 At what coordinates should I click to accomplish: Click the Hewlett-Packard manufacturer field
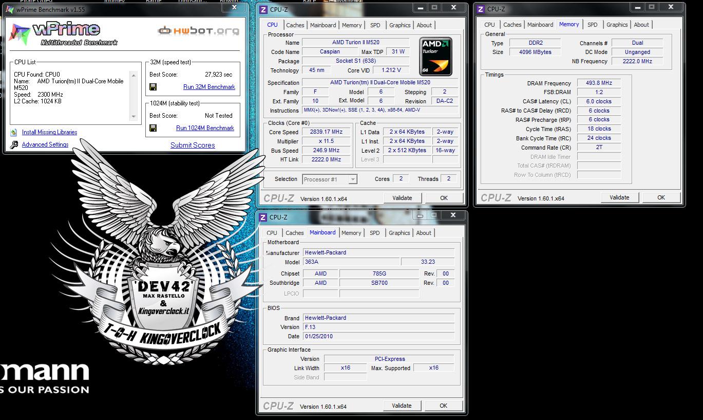click(379, 252)
